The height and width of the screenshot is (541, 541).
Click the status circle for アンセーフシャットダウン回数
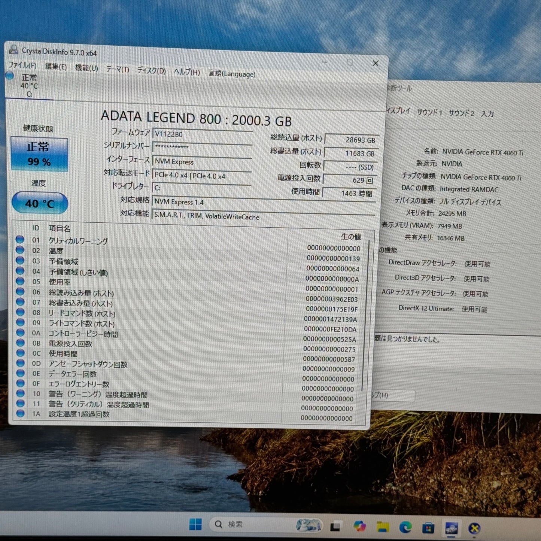pyautogui.click(x=20, y=363)
